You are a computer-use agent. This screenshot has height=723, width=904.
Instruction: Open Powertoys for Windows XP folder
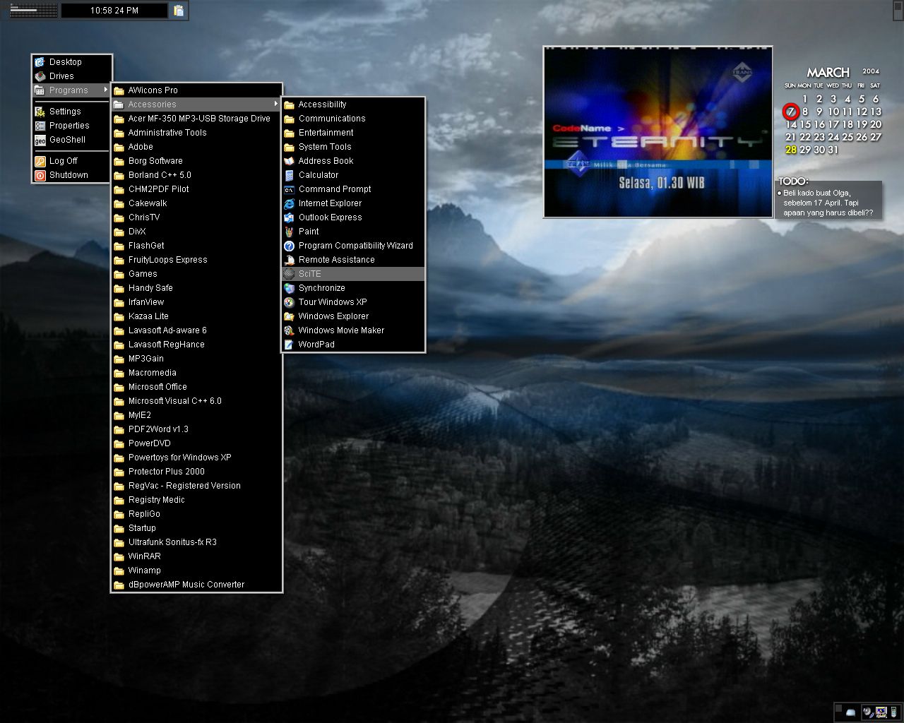(x=197, y=458)
